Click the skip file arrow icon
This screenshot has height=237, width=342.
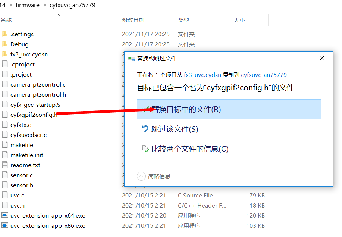click(145, 129)
